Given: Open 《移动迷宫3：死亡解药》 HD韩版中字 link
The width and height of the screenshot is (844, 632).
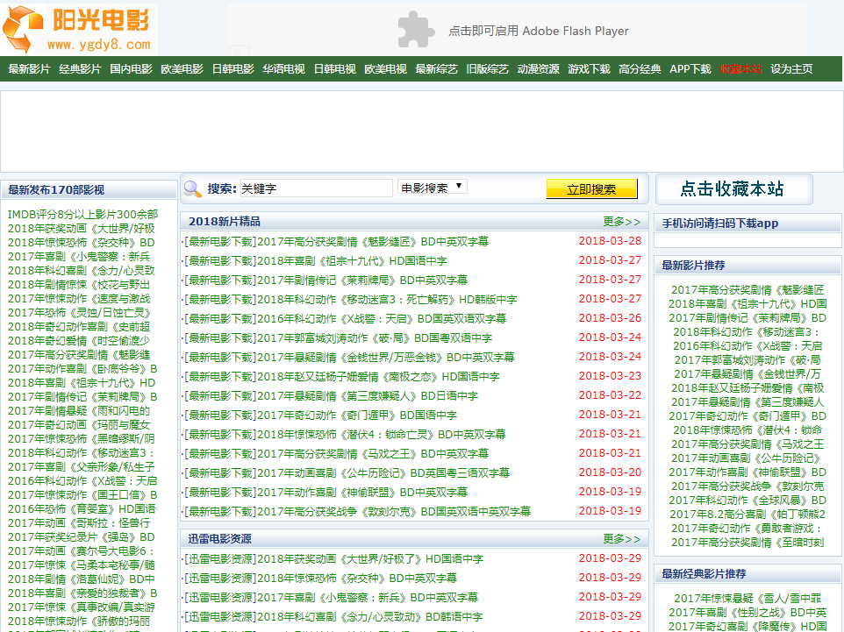Looking at the screenshot, I should [x=351, y=300].
